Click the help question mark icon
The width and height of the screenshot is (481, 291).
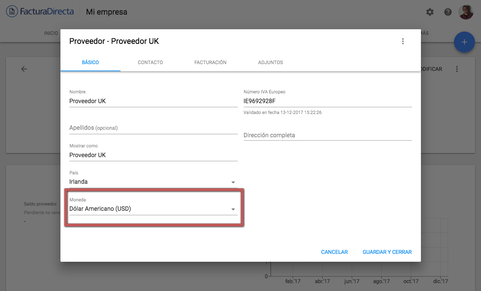(448, 12)
